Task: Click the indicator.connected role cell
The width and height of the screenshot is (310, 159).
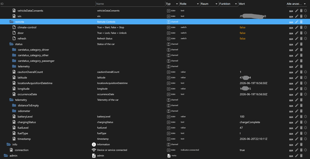Action: (x=190, y=150)
